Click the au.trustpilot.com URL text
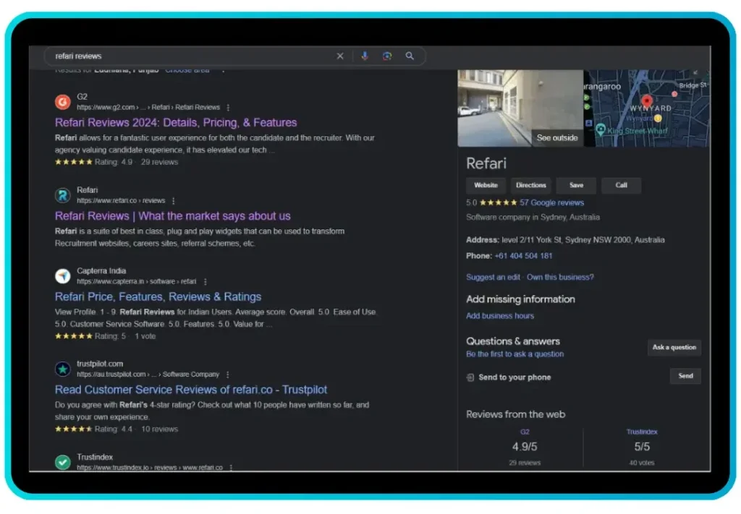Screen dimensions: 741x514 click(x=148, y=374)
